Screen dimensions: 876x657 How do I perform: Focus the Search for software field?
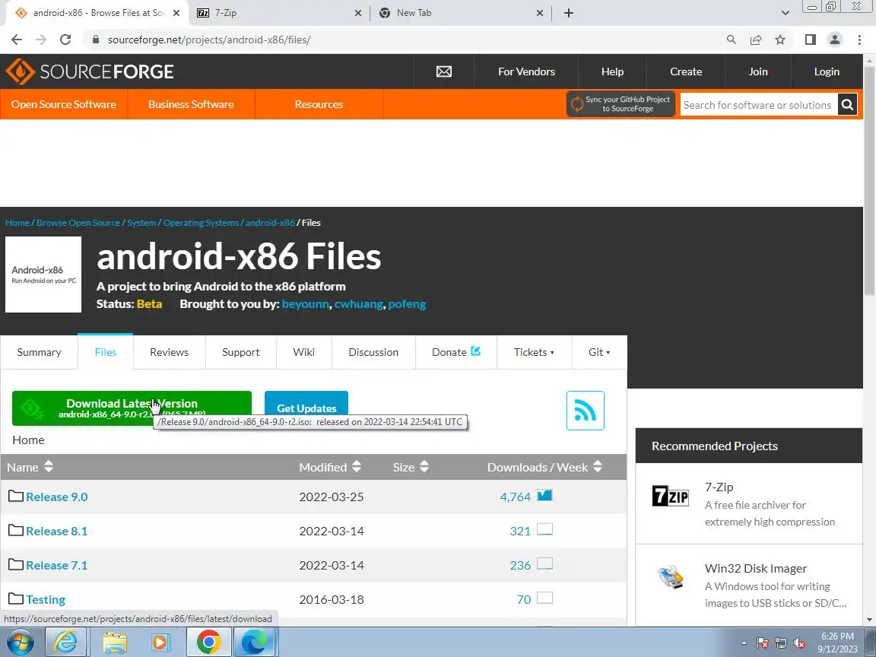[x=758, y=104]
